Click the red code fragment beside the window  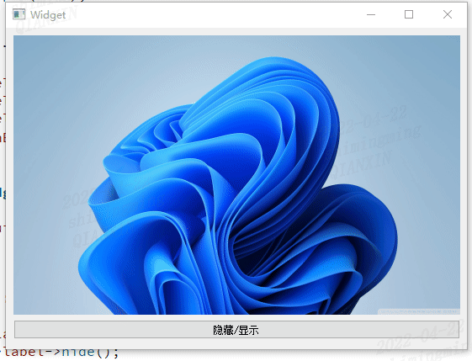coord(3,138)
